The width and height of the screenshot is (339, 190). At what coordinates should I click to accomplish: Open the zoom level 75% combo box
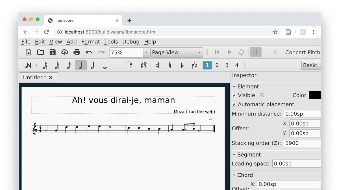[x=130, y=52]
